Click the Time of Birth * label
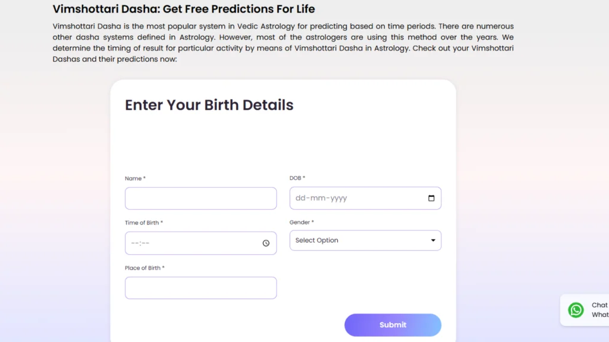The image size is (609, 342). (144, 223)
